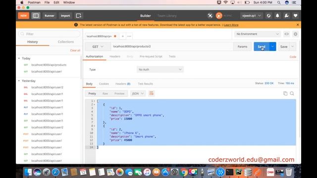Open the Postman menu in menu bar
This screenshot has width=317, height=178.
(34, 2)
